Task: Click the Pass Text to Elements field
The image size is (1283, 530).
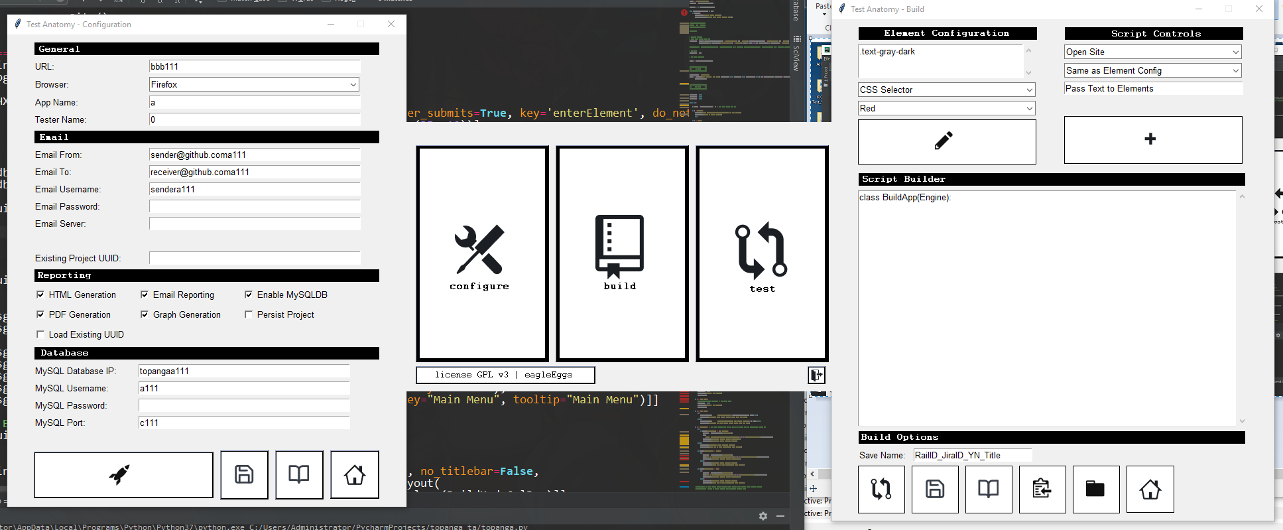Action: click(1153, 88)
